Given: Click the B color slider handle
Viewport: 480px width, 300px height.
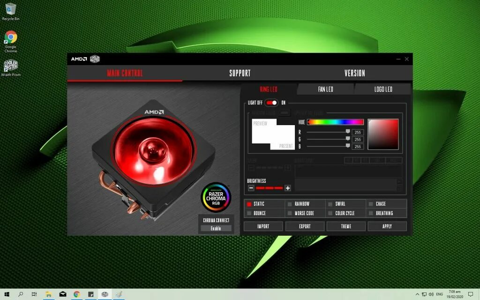Looking at the screenshot, I should coord(348,146).
